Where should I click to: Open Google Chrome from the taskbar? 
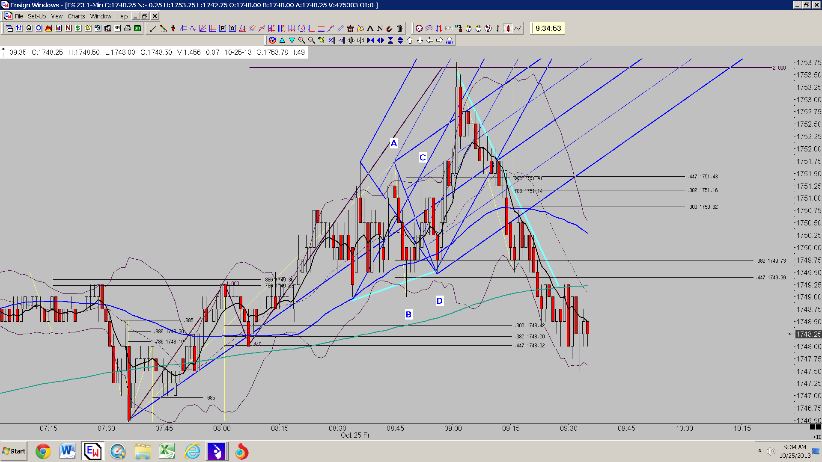coord(43,451)
